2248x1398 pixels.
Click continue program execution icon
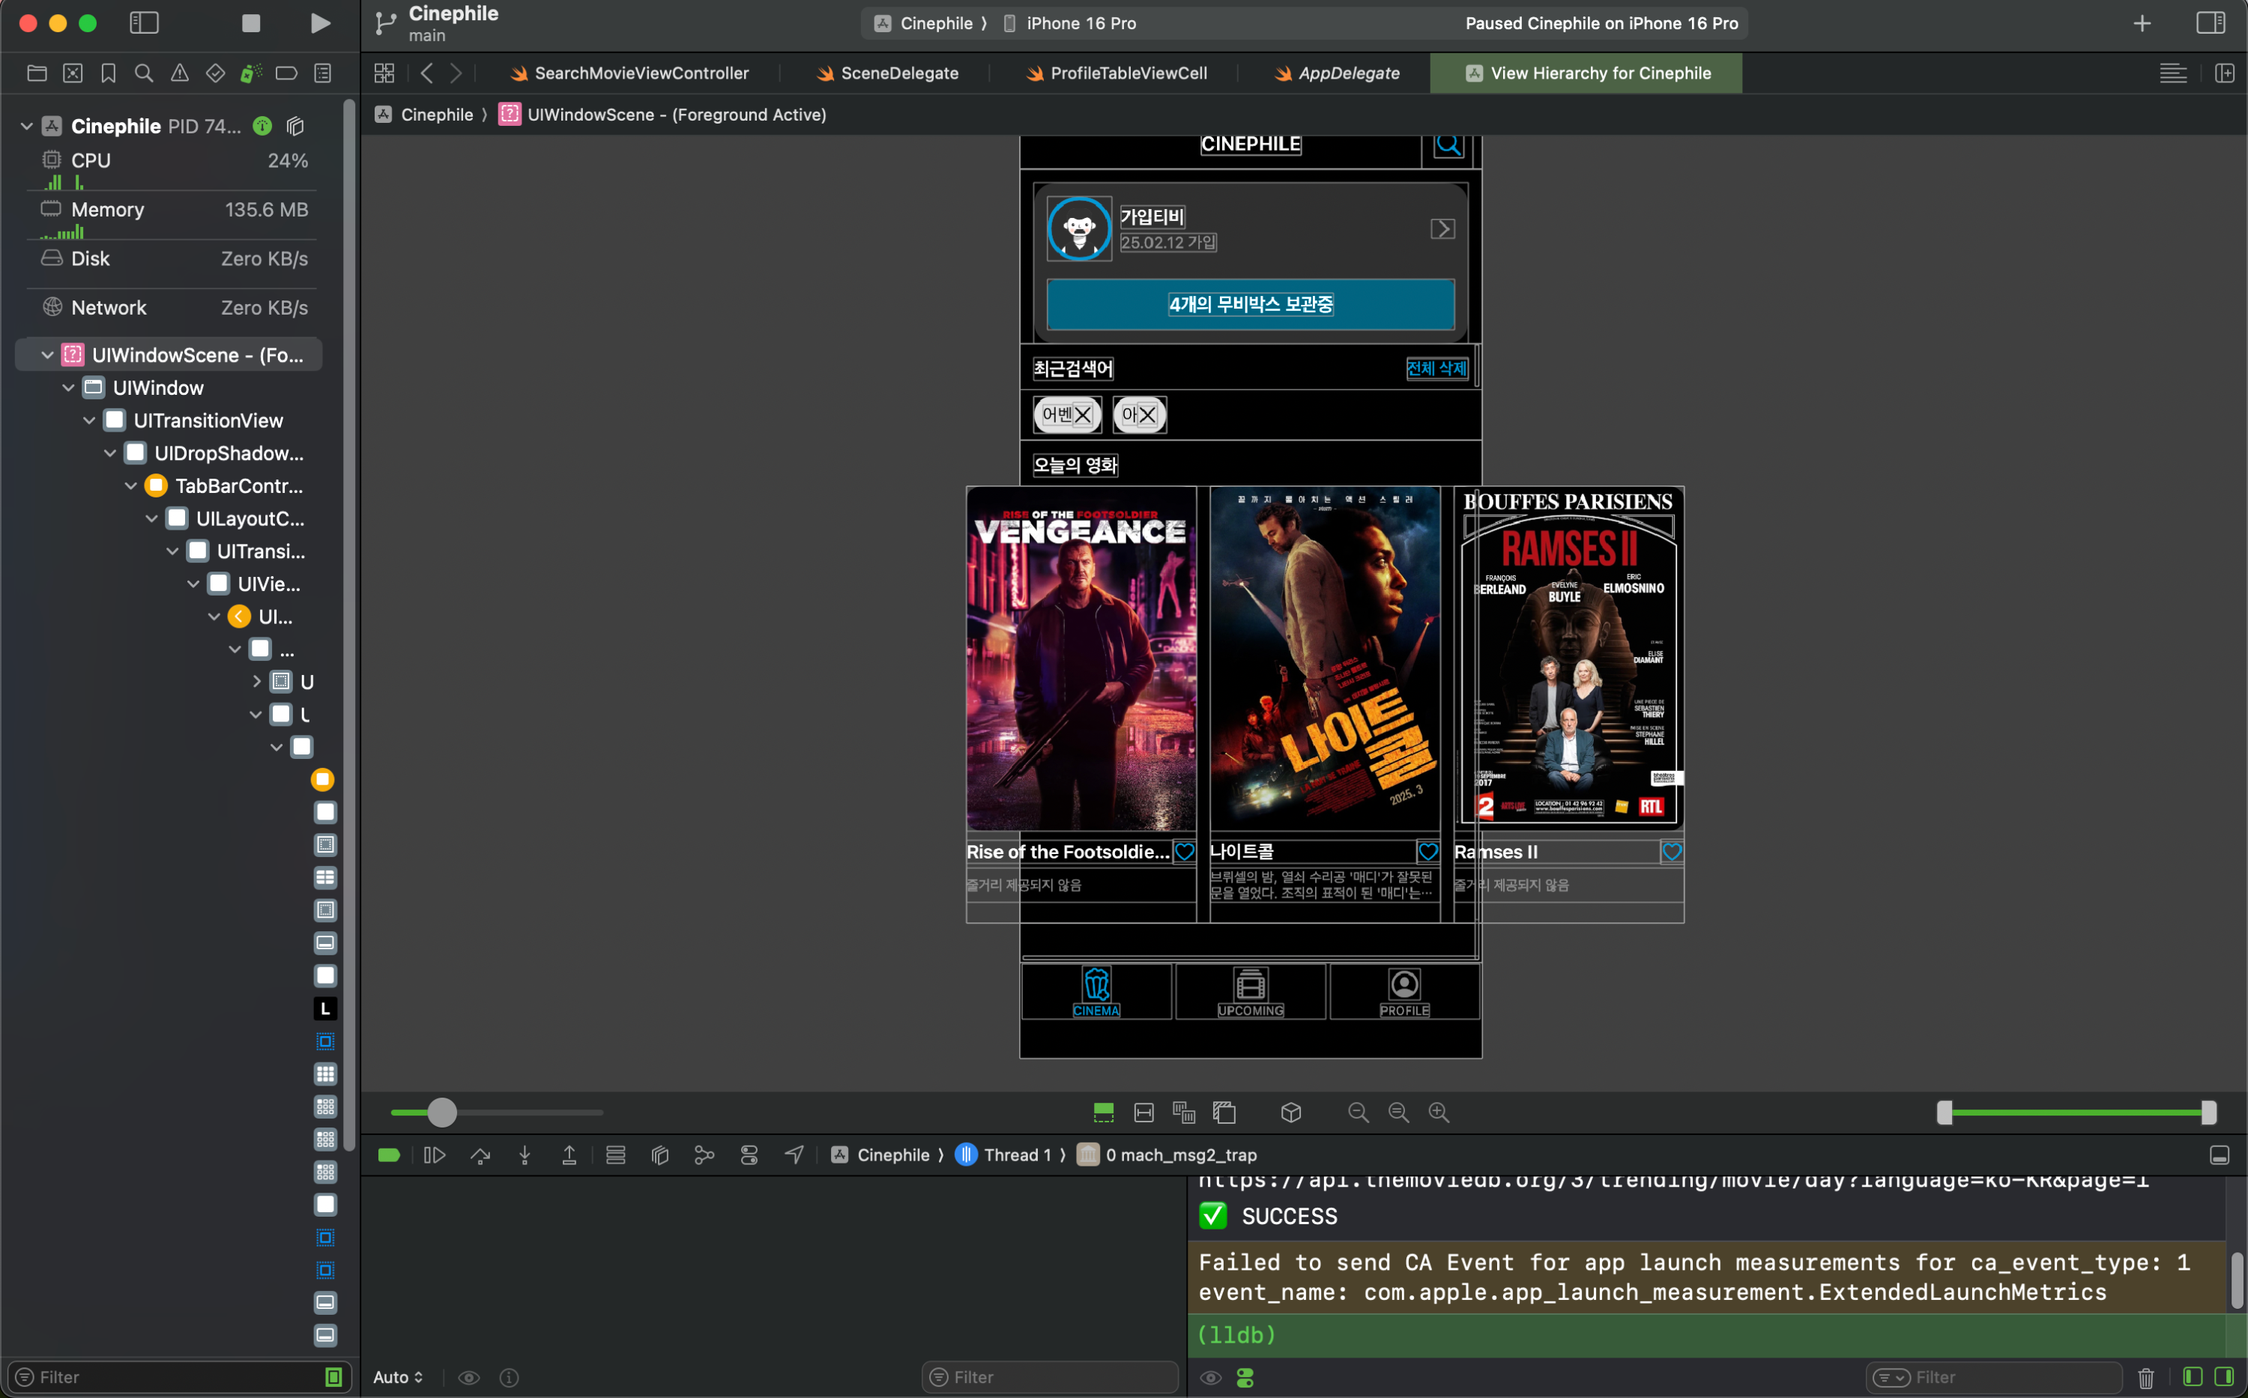pyautogui.click(x=434, y=1155)
